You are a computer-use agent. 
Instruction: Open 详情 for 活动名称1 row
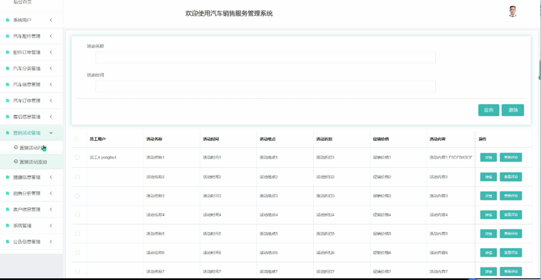[489, 158]
